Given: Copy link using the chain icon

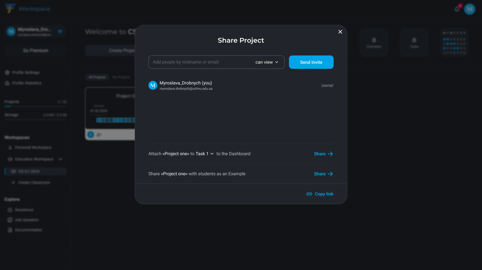Looking at the screenshot, I should click(309, 194).
